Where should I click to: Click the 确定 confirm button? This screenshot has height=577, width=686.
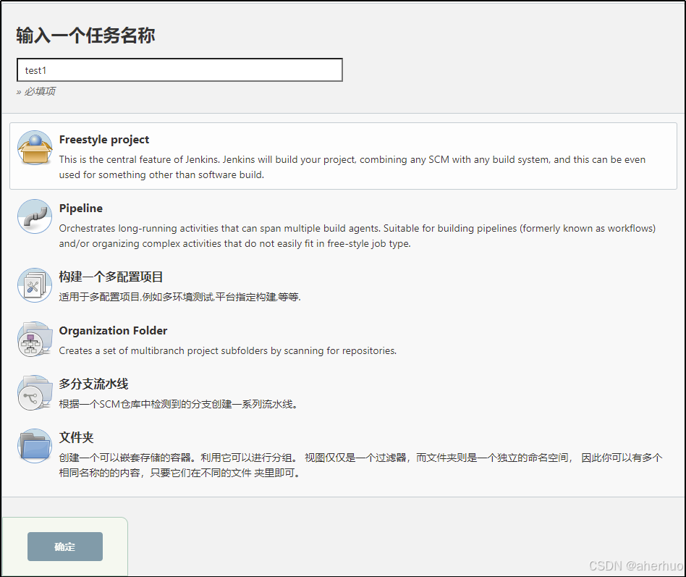[x=65, y=547]
